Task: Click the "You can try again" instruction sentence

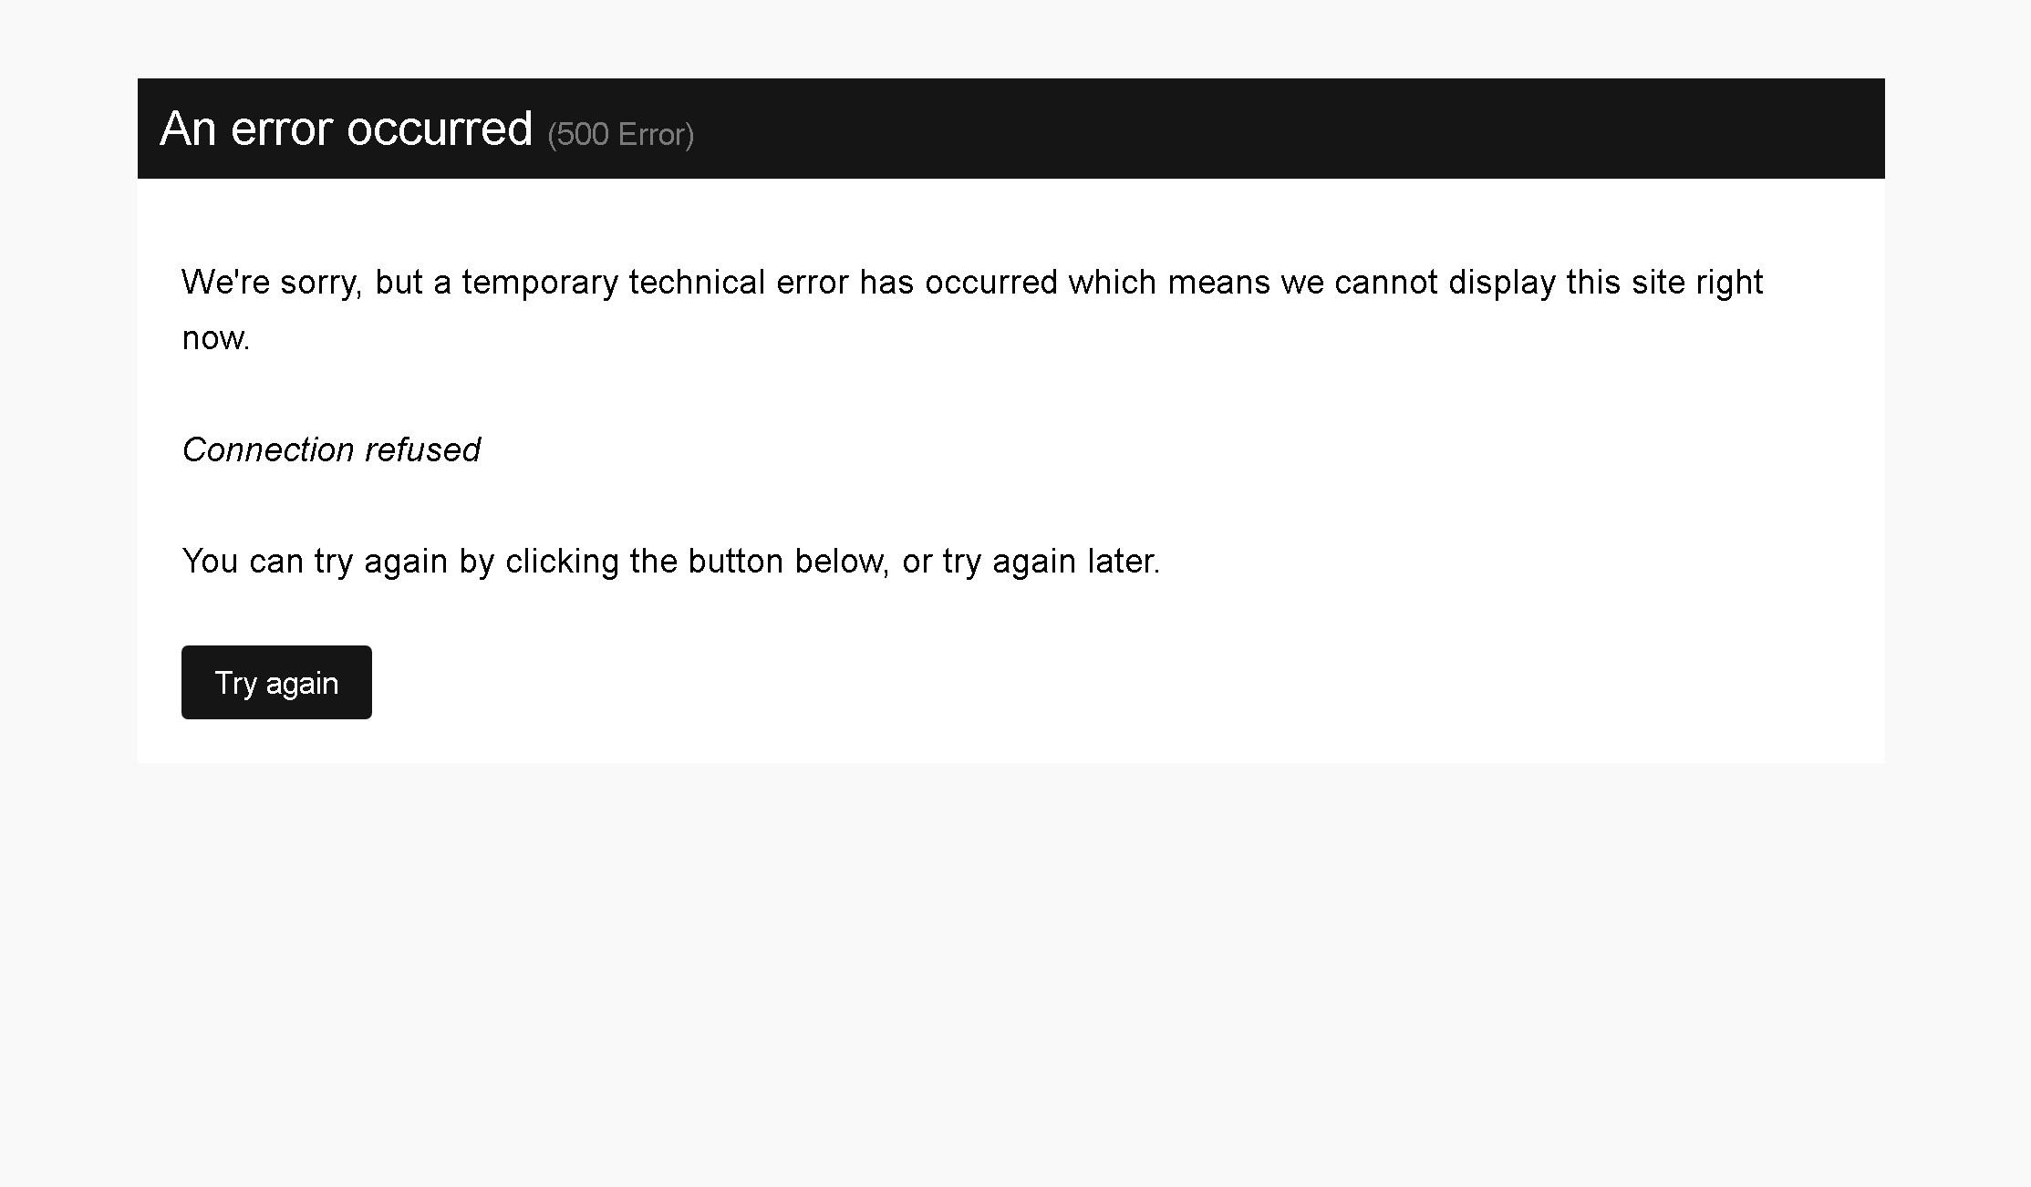Action: (x=670, y=561)
